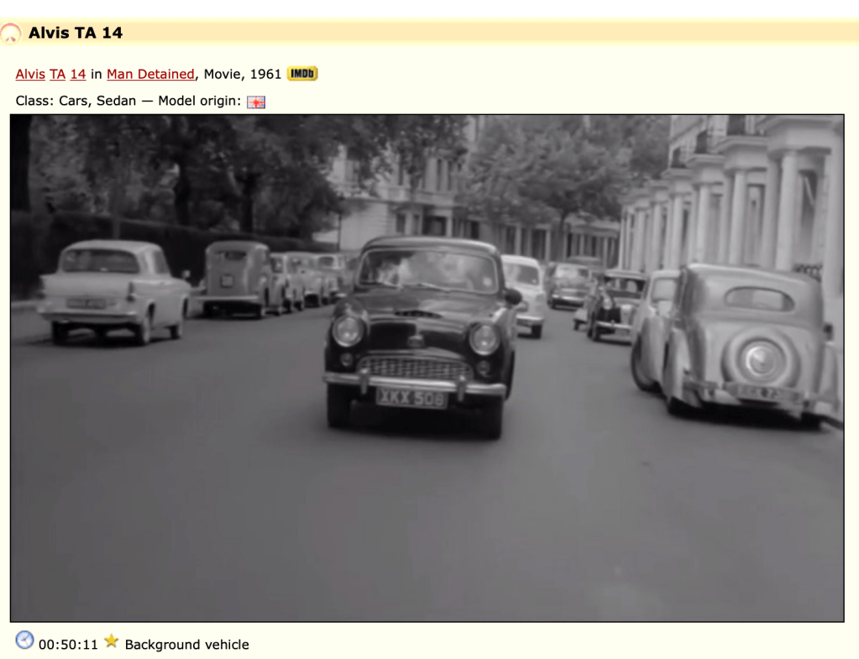Follow the '14' link
Image resolution: width=859 pixels, height=659 pixels.
coord(77,74)
